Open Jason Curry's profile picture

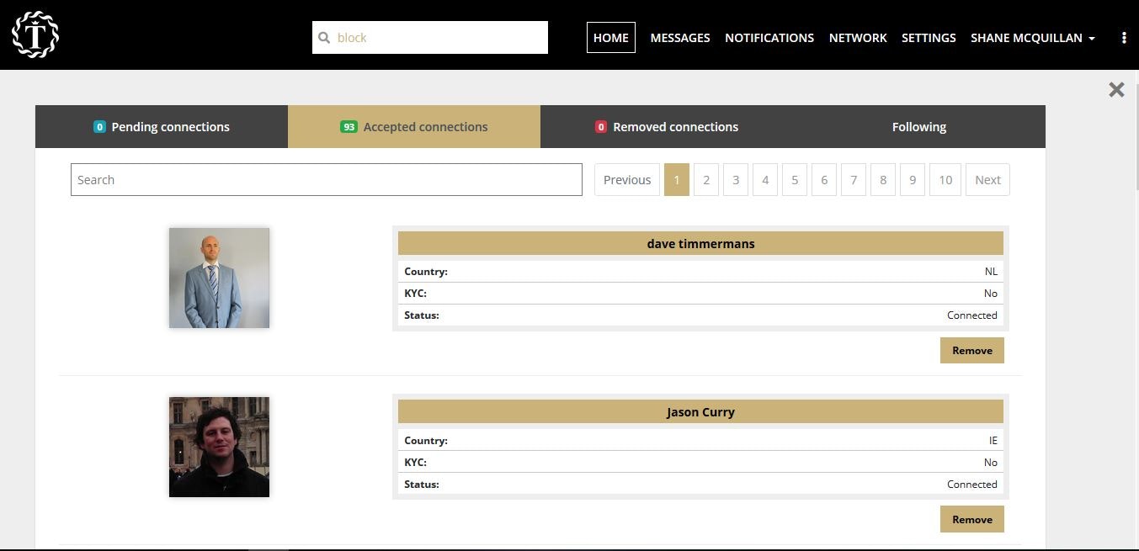click(x=219, y=446)
